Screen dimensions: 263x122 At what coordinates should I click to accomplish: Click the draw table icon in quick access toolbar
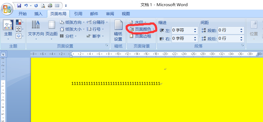(57, 6)
